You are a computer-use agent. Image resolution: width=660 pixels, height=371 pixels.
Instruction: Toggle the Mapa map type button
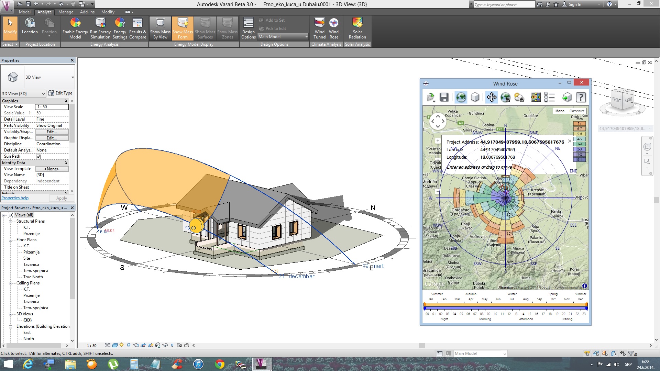tap(560, 111)
